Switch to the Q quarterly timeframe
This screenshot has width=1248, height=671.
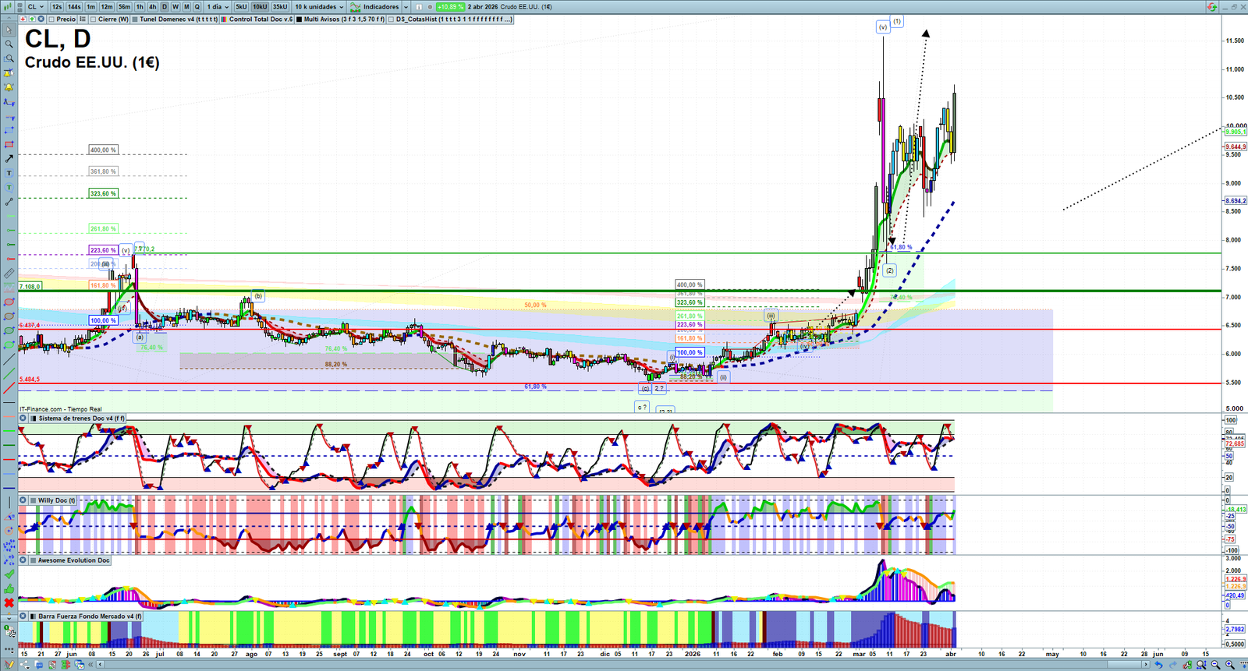197,7
